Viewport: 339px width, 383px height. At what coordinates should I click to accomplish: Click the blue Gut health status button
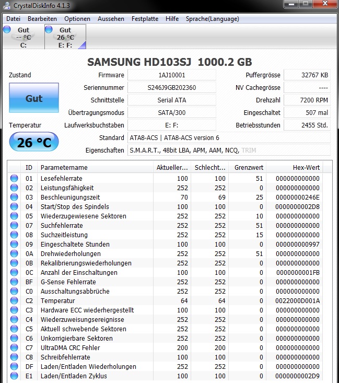pyautogui.click(x=34, y=98)
